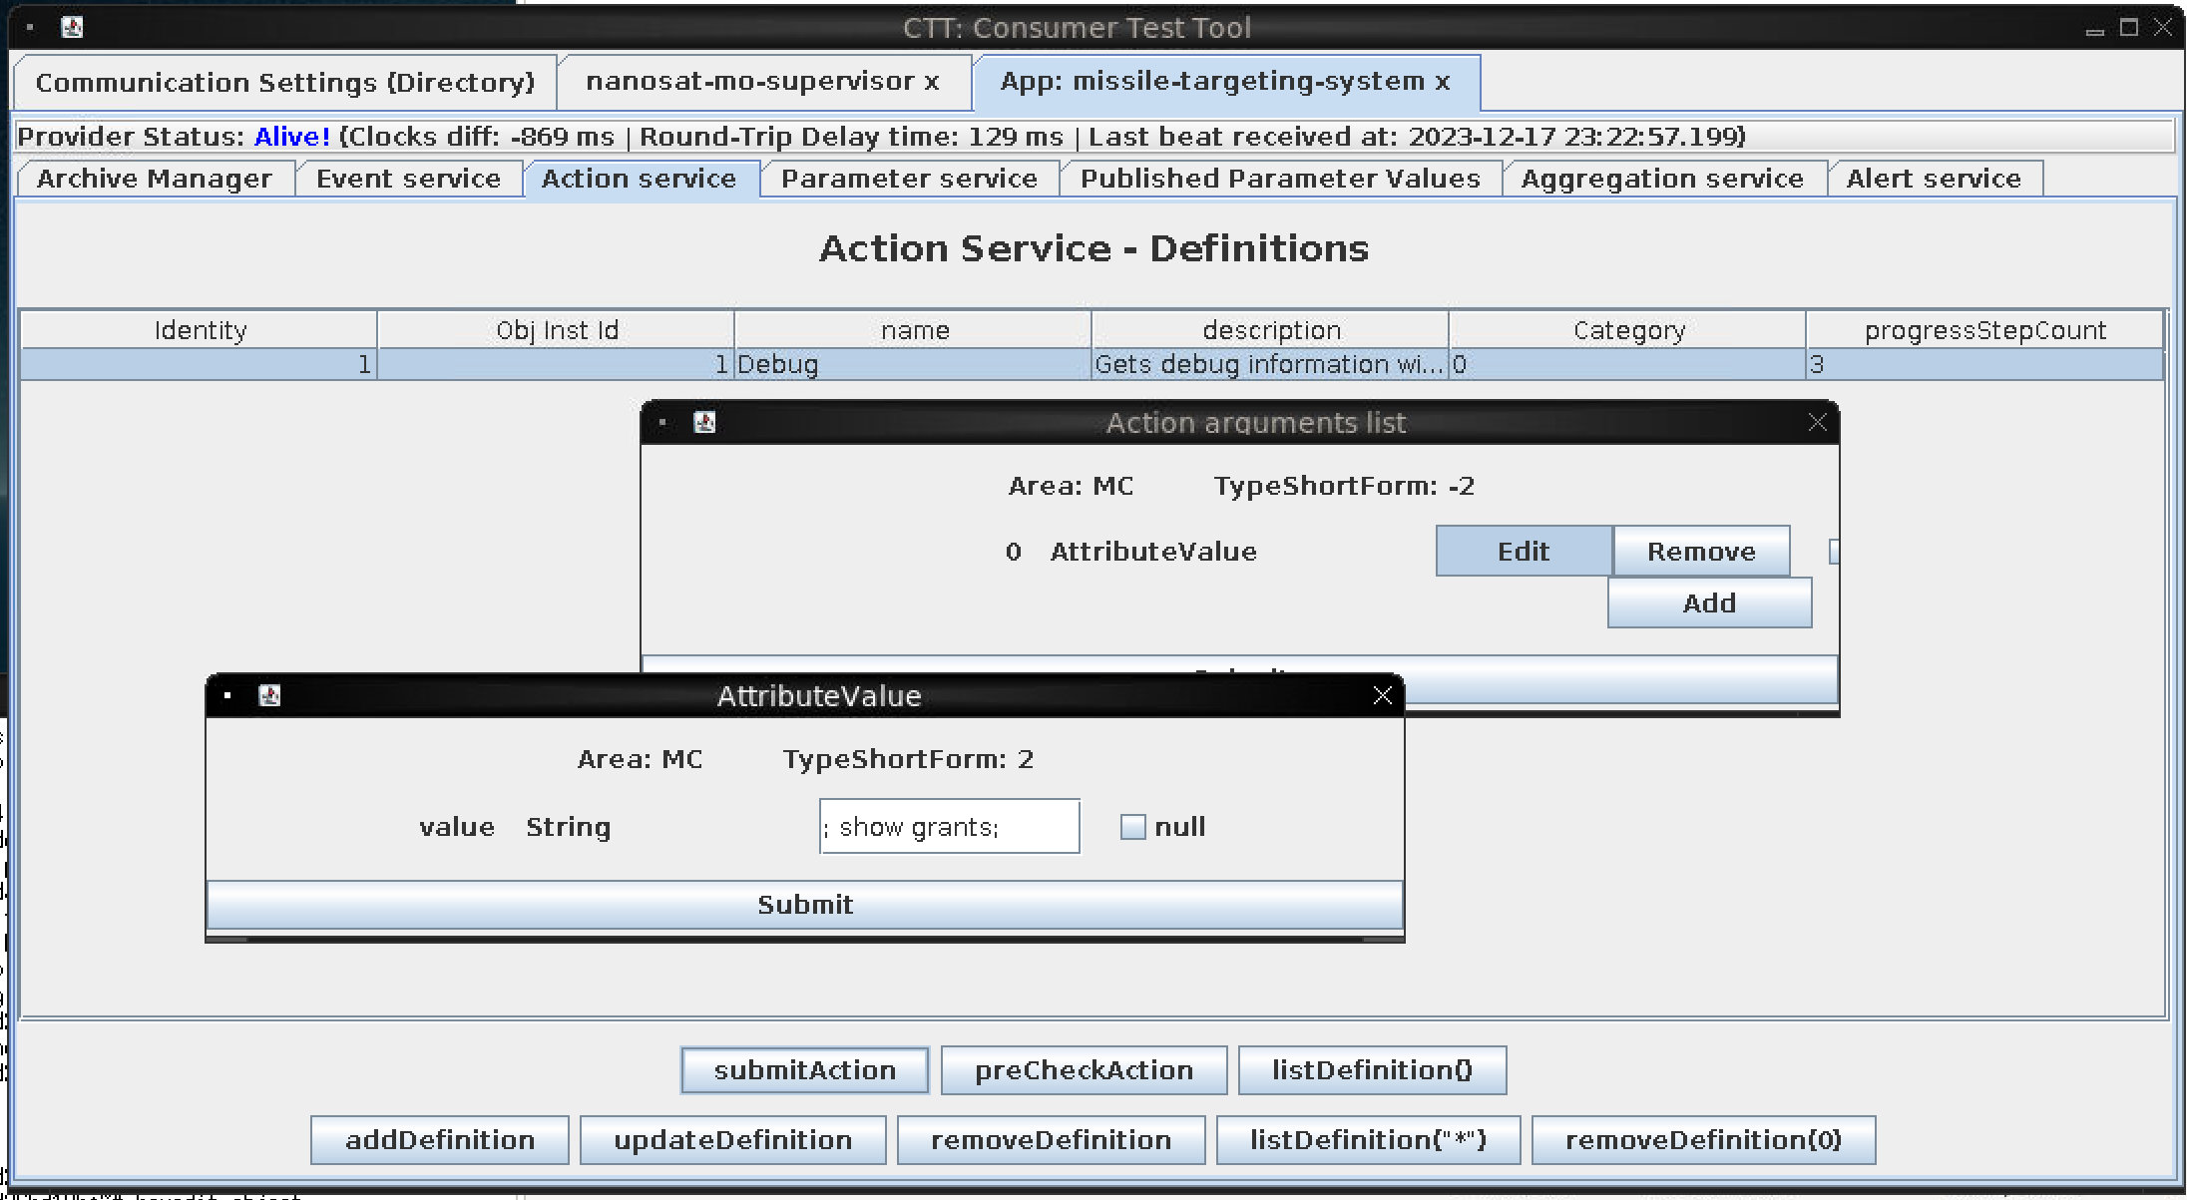Click the value String text field
This screenshot has width=2187, height=1200.
[949, 827]
